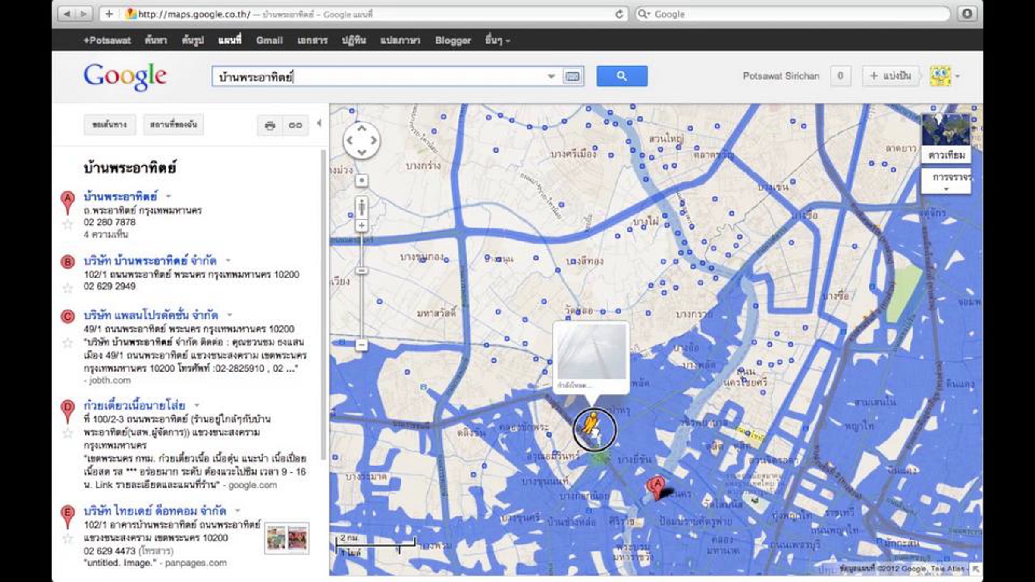Click red marker D in the results list
This screenshot has height=582, width=1035.
[x=67, y=411]
